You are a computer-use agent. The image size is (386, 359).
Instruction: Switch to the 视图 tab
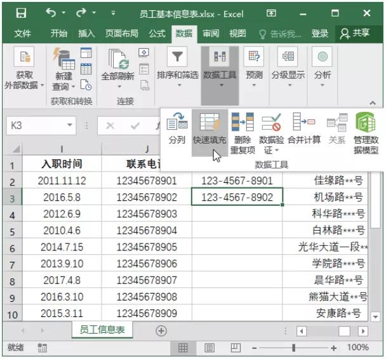point(237,33)
